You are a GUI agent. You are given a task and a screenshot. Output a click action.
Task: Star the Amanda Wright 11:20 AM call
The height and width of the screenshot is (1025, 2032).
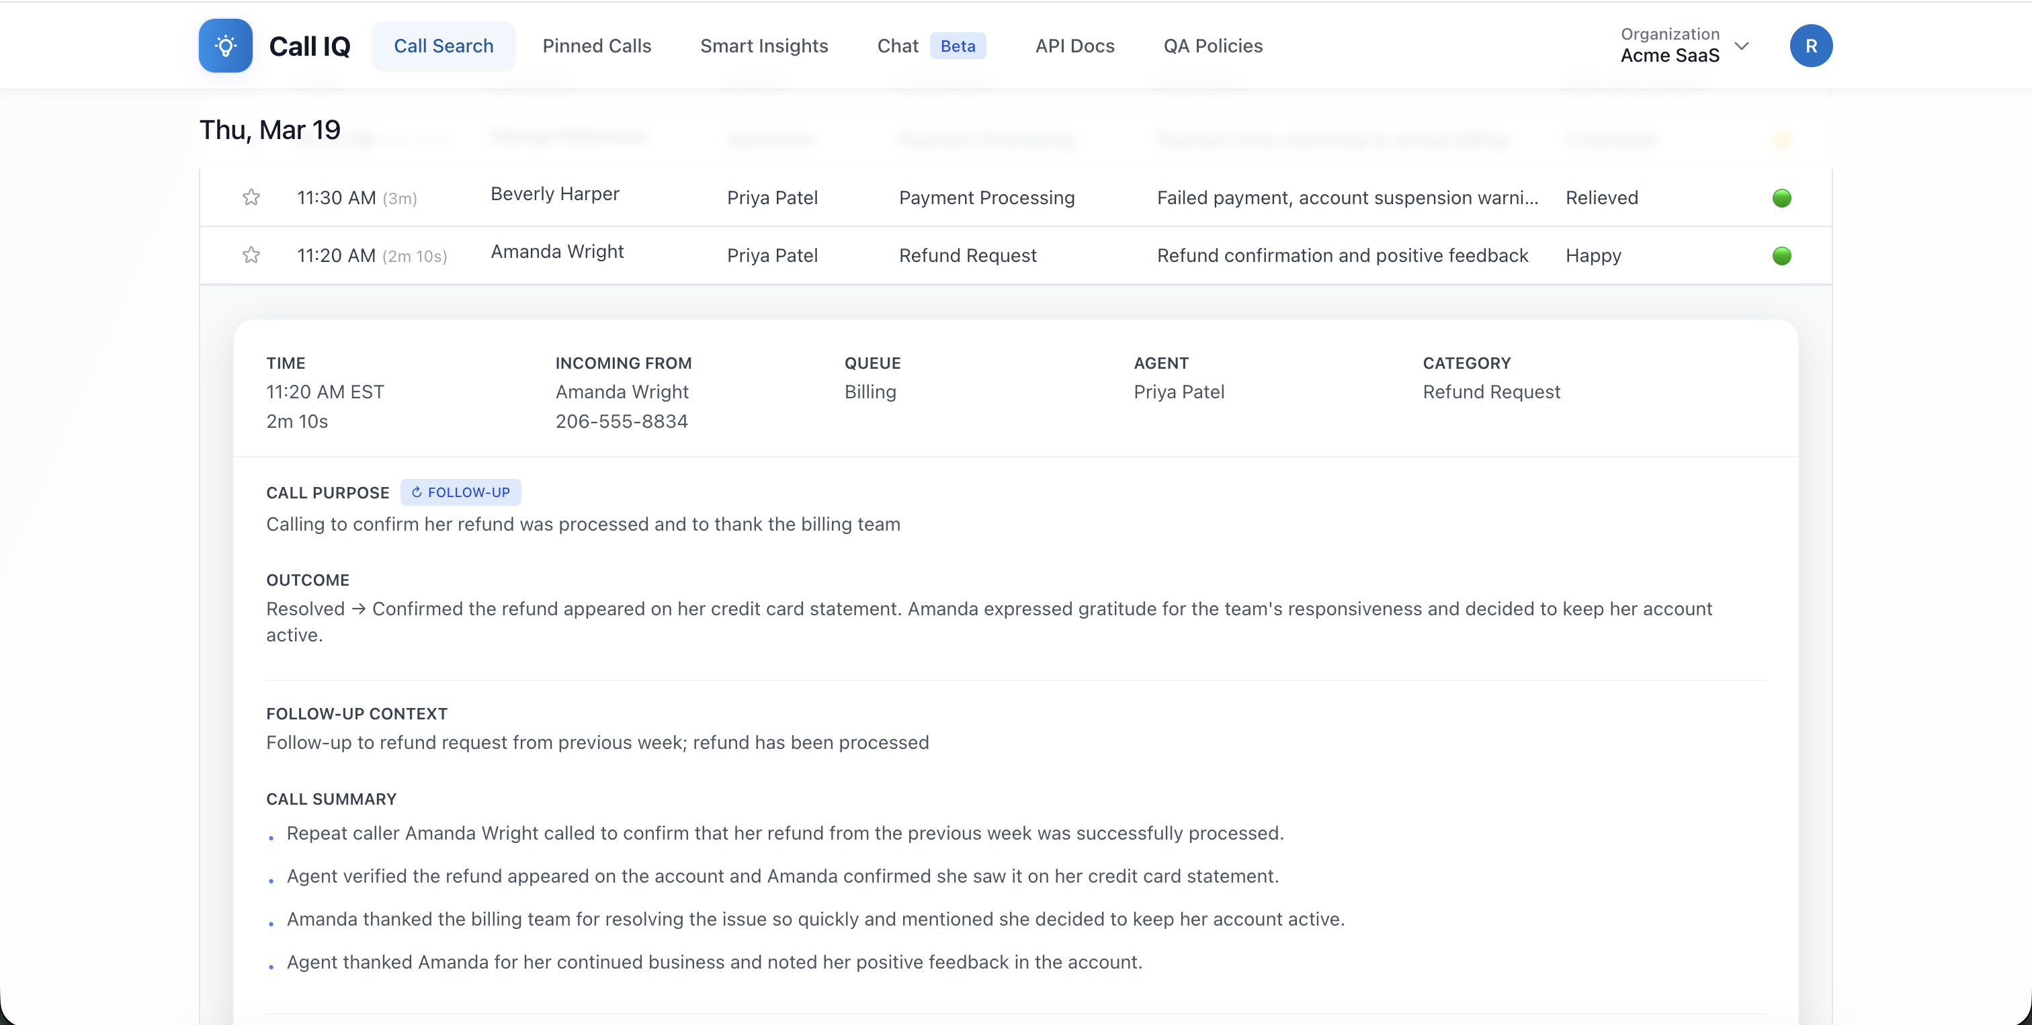click(x=251, y=255)
